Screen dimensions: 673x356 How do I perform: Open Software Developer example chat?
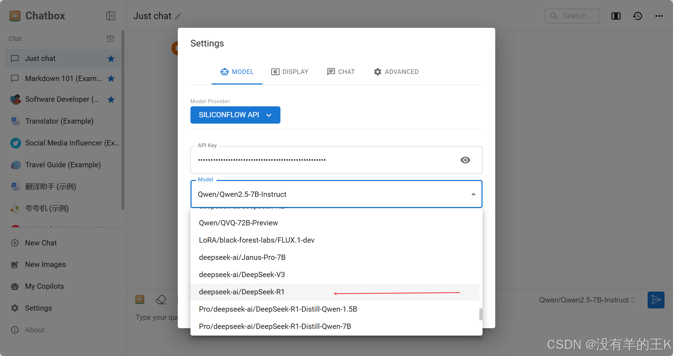(x=63, y=99)
